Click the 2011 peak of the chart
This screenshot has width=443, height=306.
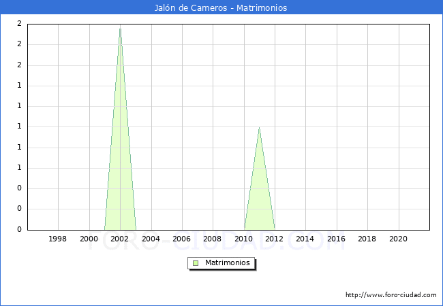(260, 128)
